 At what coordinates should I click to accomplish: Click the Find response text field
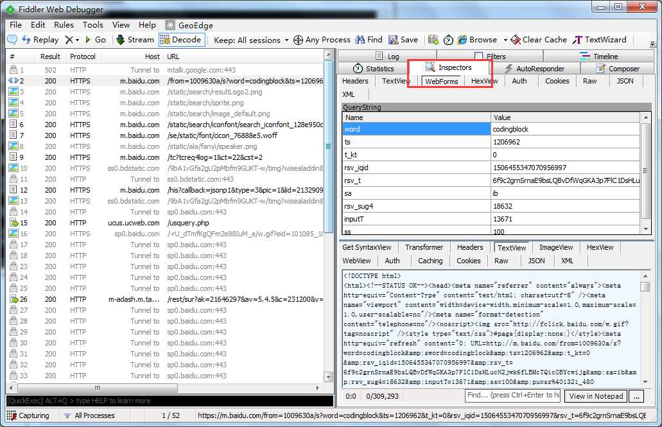click(x=513, y=396)
